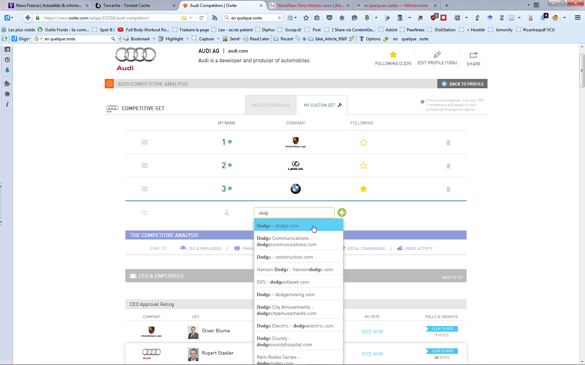The width and height of the screenshot is (585, 365).
Task: Open audi.com website link
Action: (x=238, y=51)
